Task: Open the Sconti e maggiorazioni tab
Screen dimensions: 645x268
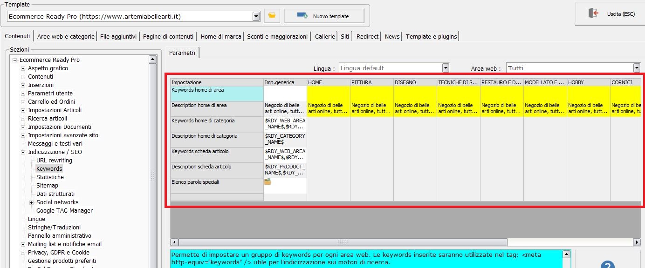Action: (x=277, y=36)
